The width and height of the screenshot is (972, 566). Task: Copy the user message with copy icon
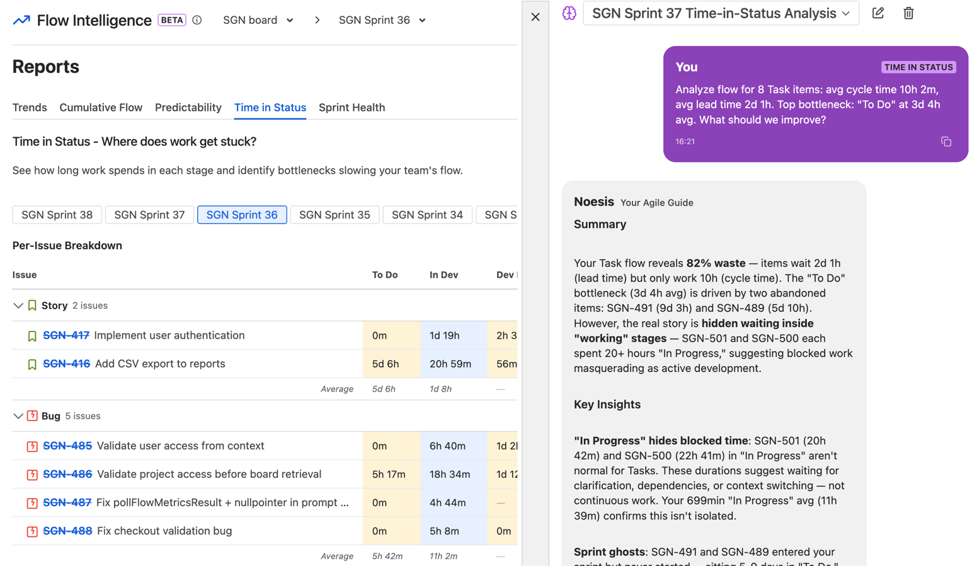[946, 142]
